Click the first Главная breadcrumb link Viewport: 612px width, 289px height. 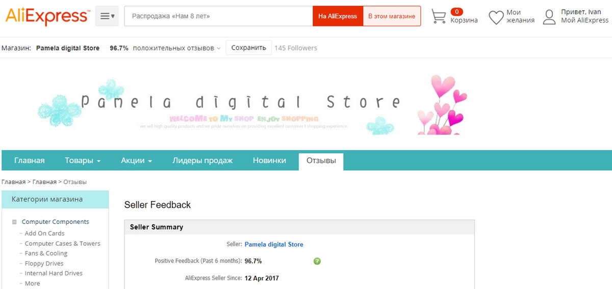coord(13,182)
